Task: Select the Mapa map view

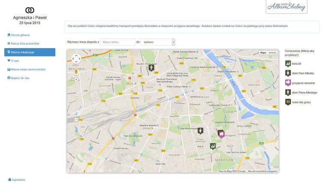Action: click(x=263, y=53)
